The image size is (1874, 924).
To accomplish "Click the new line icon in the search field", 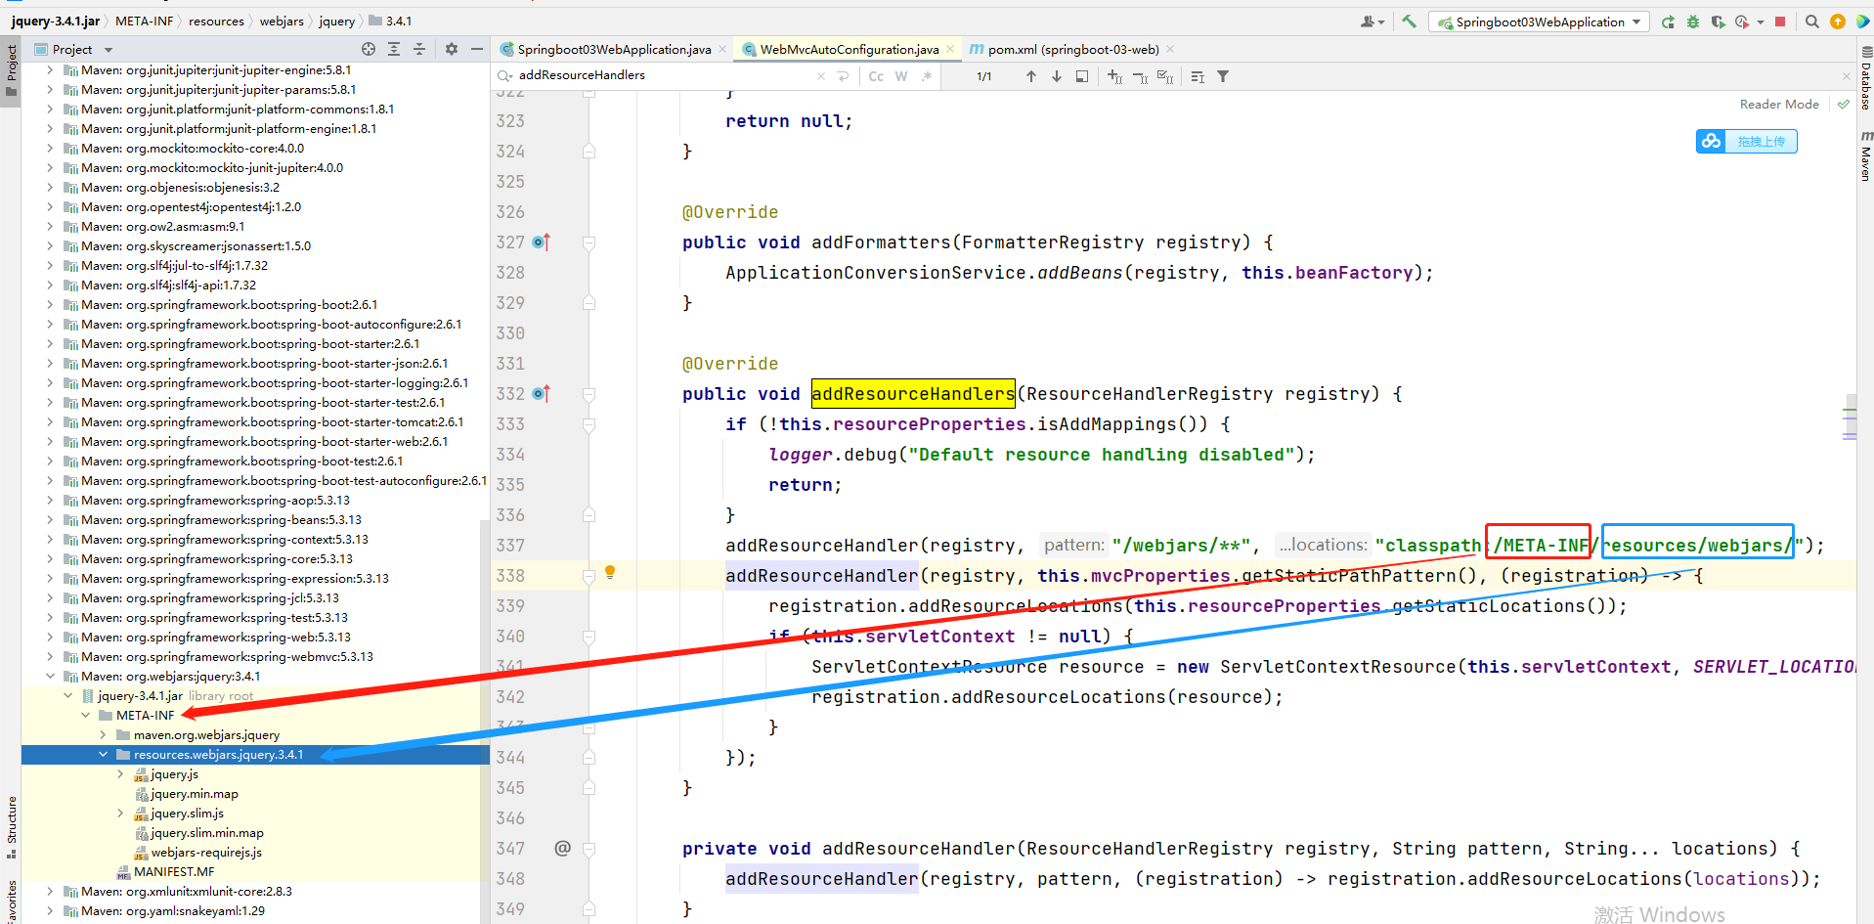I will [x=843, y=76].
